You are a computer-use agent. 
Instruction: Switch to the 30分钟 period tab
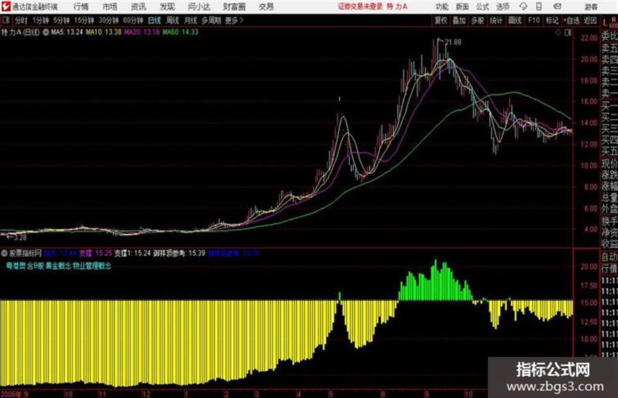[109, 20]
